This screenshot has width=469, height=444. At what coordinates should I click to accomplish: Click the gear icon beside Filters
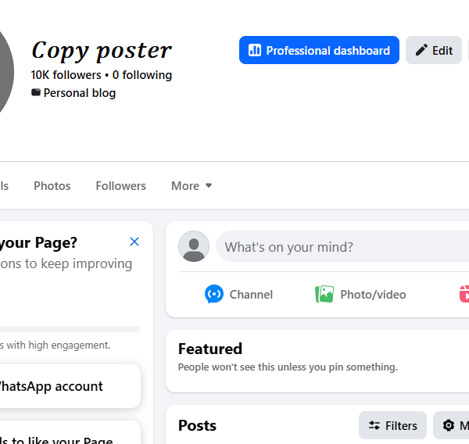[x=449, y=425]
